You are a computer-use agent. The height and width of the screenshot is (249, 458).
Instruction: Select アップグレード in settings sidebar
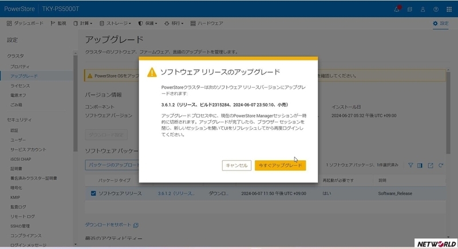click(24, 76)
